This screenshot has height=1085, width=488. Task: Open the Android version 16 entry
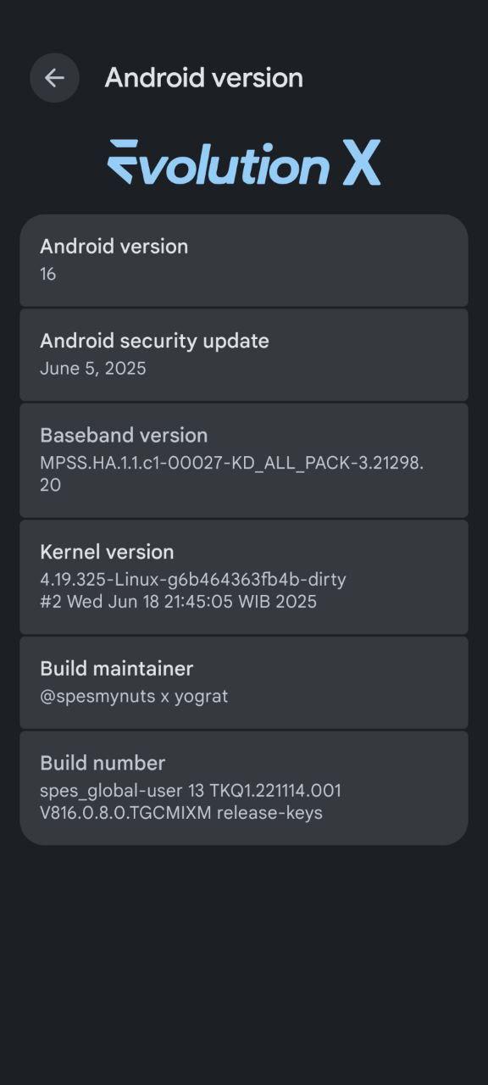[244, 260]
